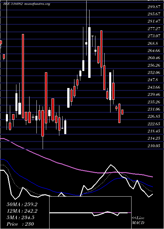Viewport: 164px width, 229px height.
Task: Click the 260.46 price axis label
Action: pyautogui.click(x=154, y=58)
